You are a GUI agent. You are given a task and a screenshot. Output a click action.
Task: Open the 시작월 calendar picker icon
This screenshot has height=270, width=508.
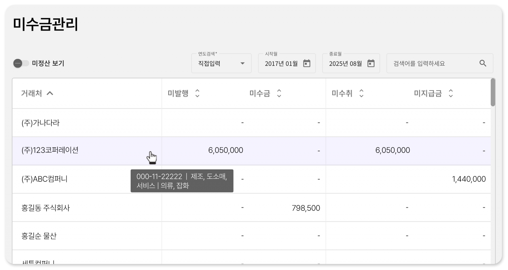click(x=307, y=64)
